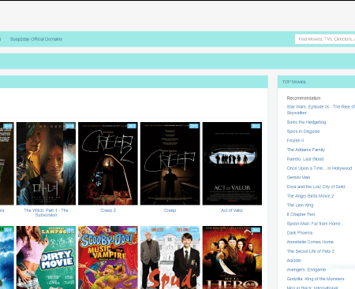Open Scooby-Doo Music of the Vampire poster

pyautogui.click(x=108, y=258)
